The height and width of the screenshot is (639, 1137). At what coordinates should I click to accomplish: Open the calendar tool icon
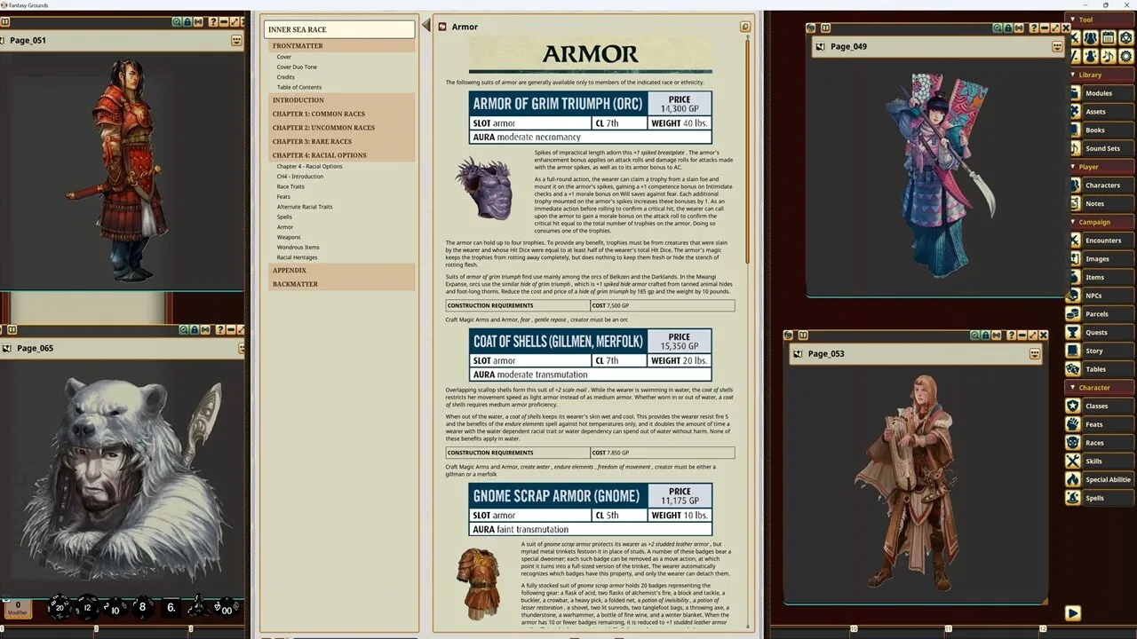pyautogui.click(x=1108, y=38)
